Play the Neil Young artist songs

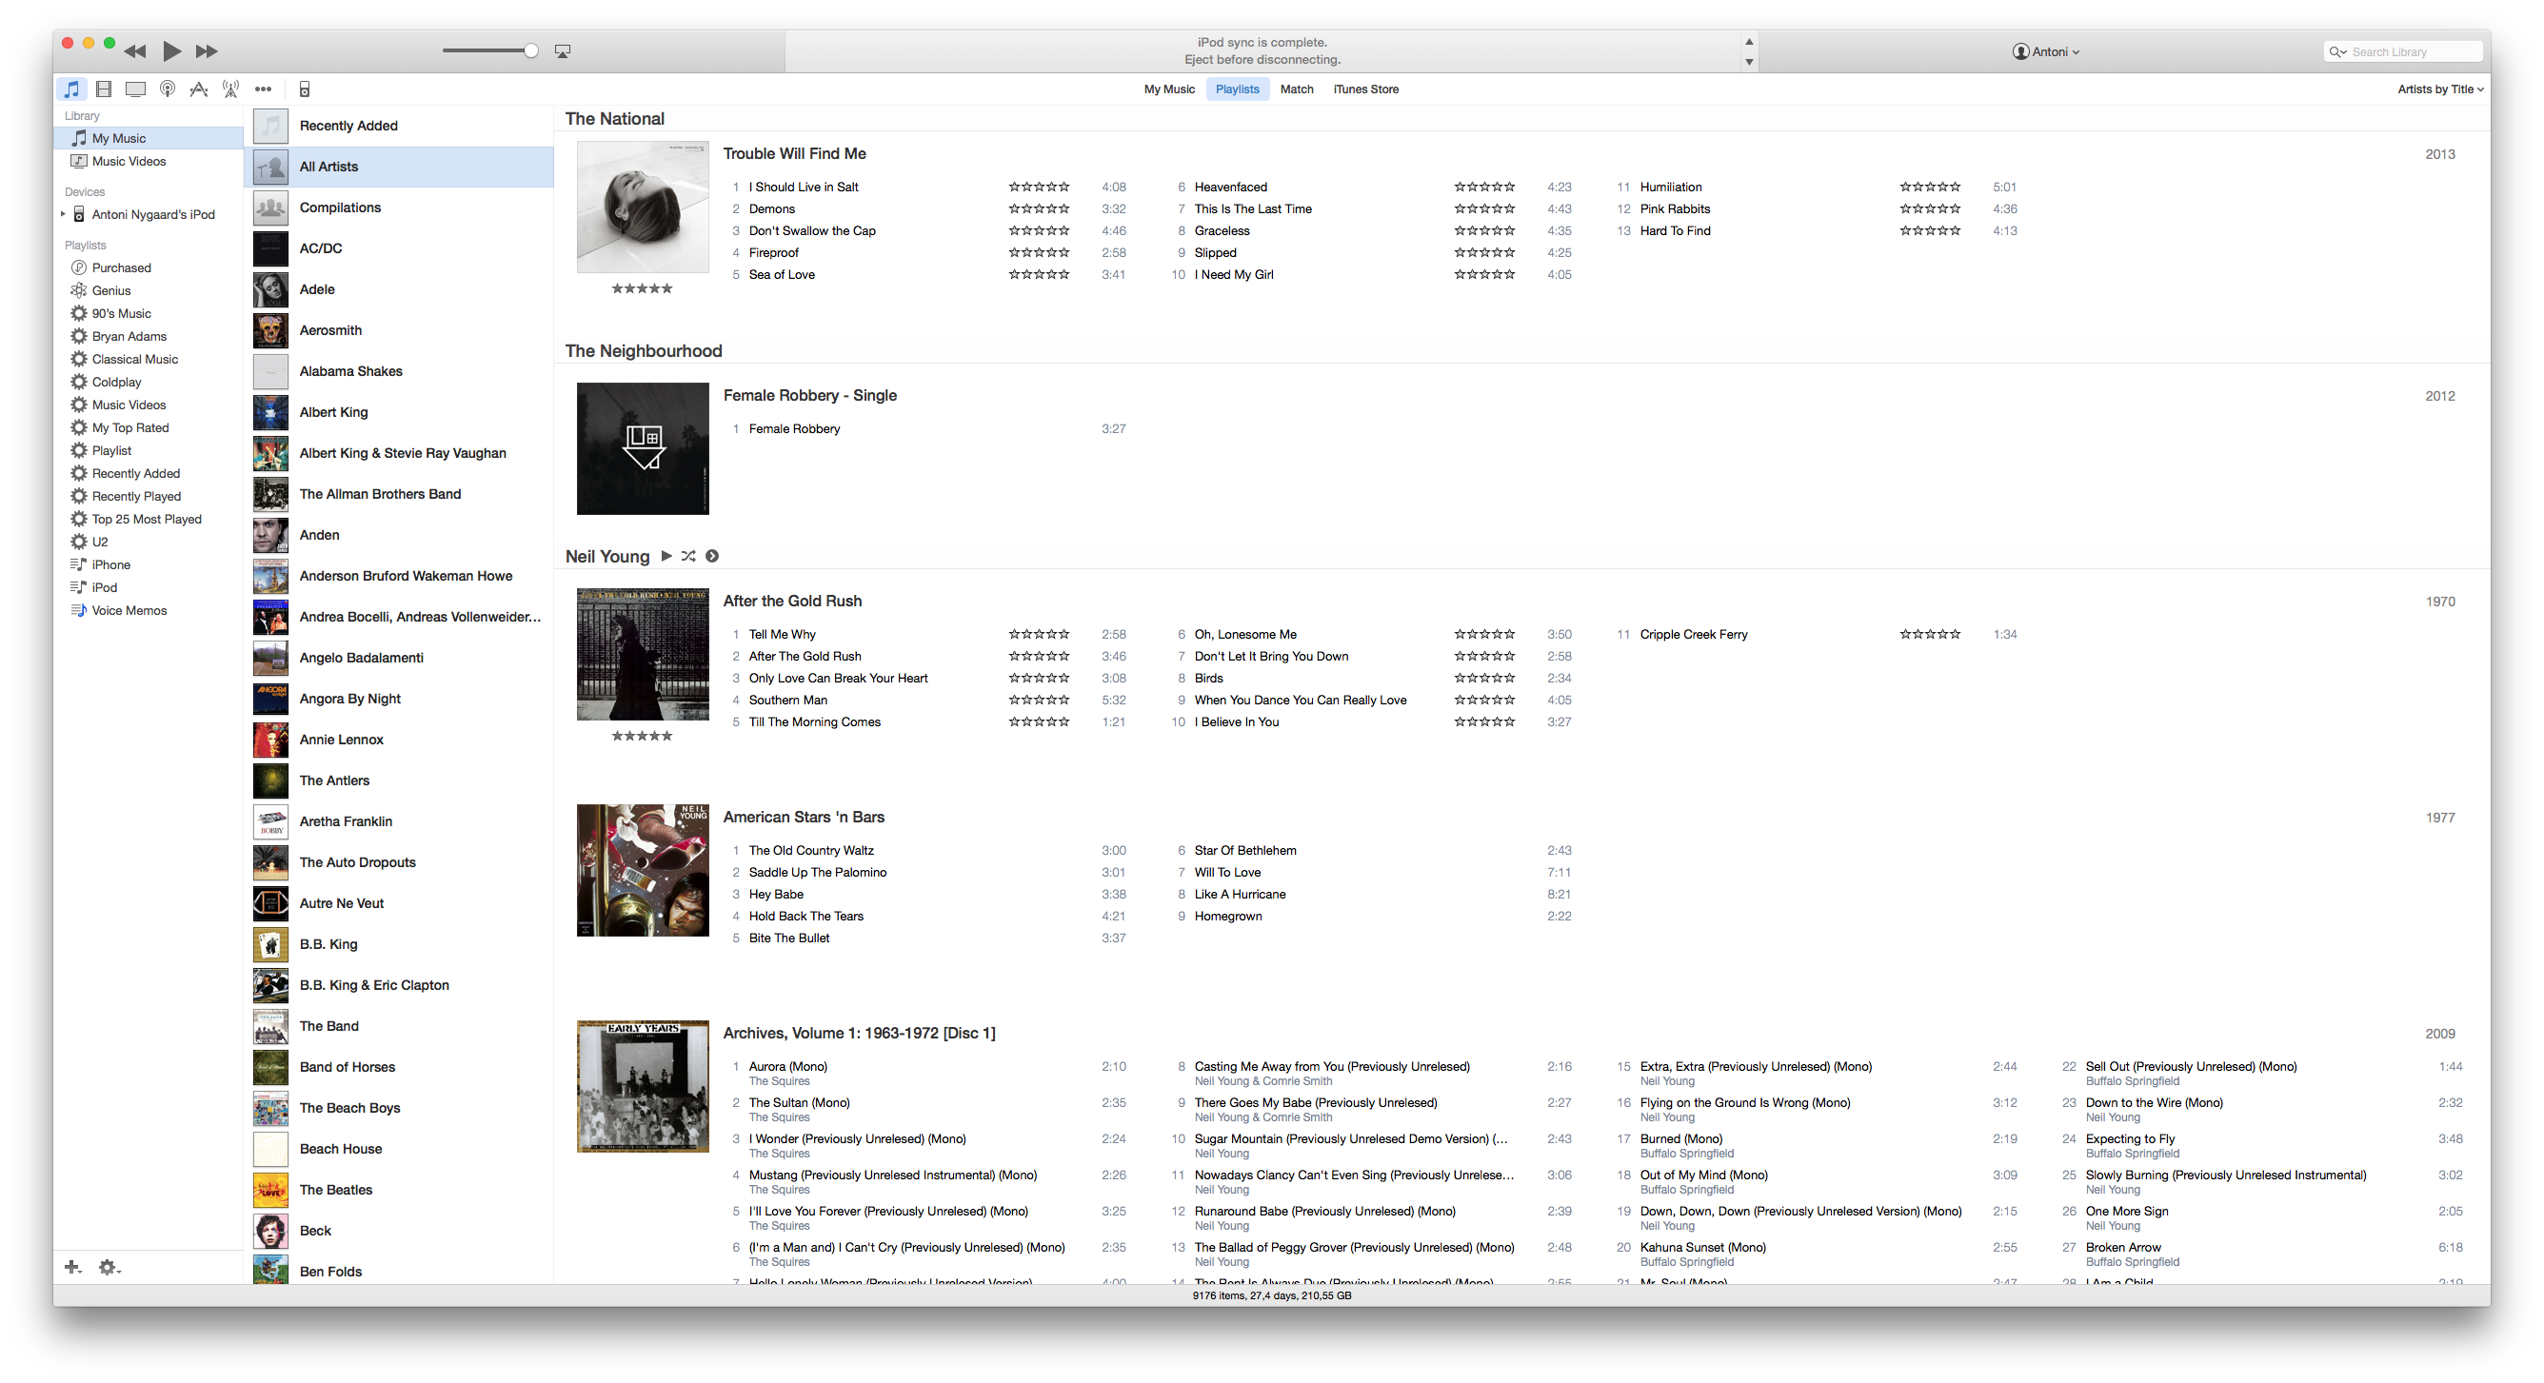point(666,557)
